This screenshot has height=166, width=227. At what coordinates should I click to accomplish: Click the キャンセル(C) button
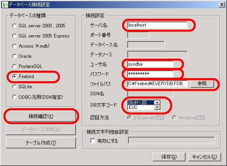[x=205, y=157]
